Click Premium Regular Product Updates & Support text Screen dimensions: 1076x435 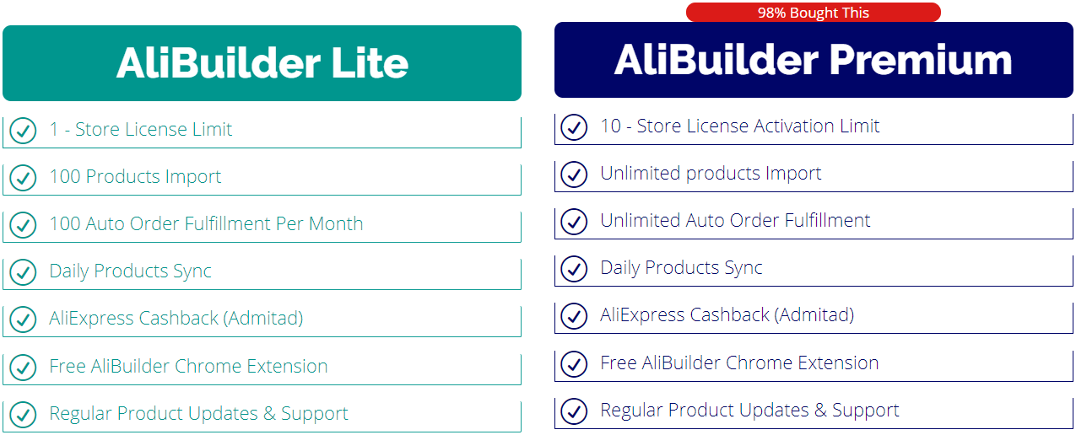coord(749,411)
